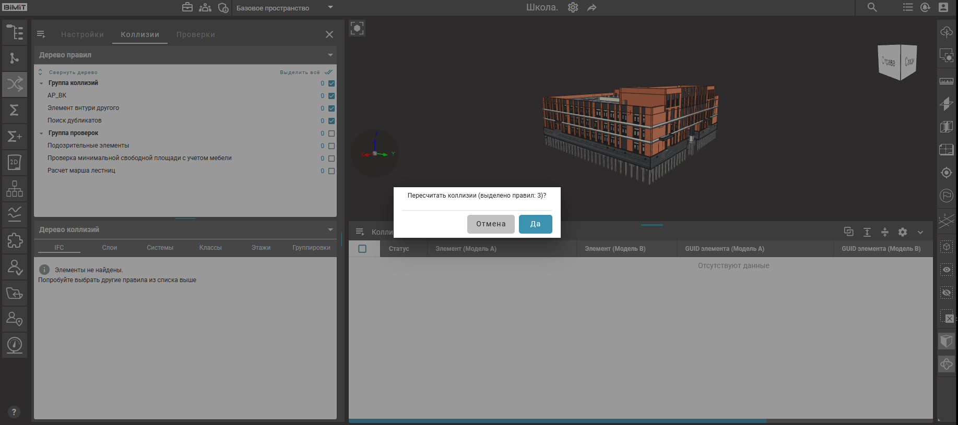Click the view orientation cube
Image resolution: width=958 pixels, height=425 pixels.
pos(898,62)
